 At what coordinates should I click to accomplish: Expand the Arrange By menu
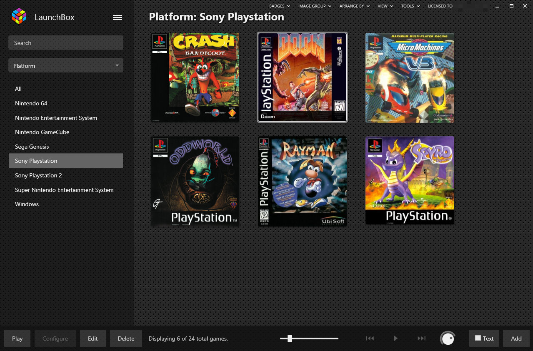[x=354, y=6]
